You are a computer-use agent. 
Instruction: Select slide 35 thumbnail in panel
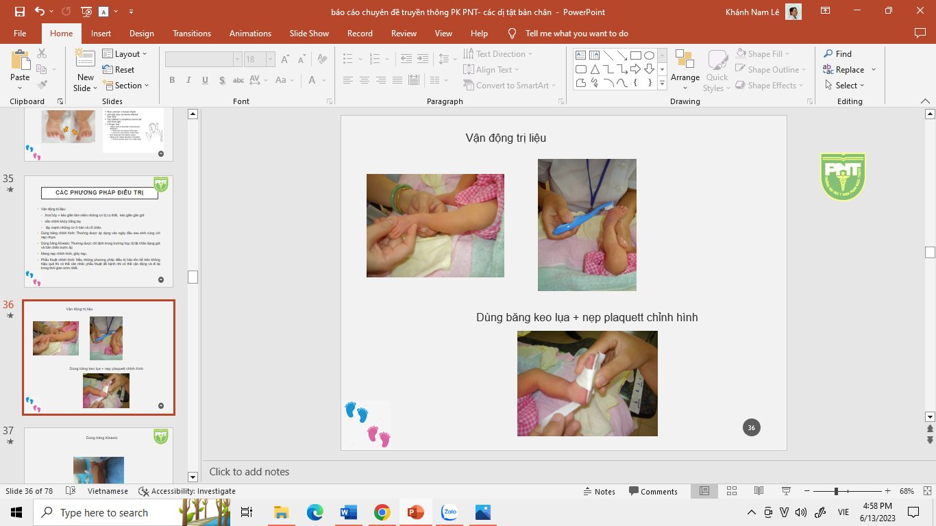pos(99,231)
